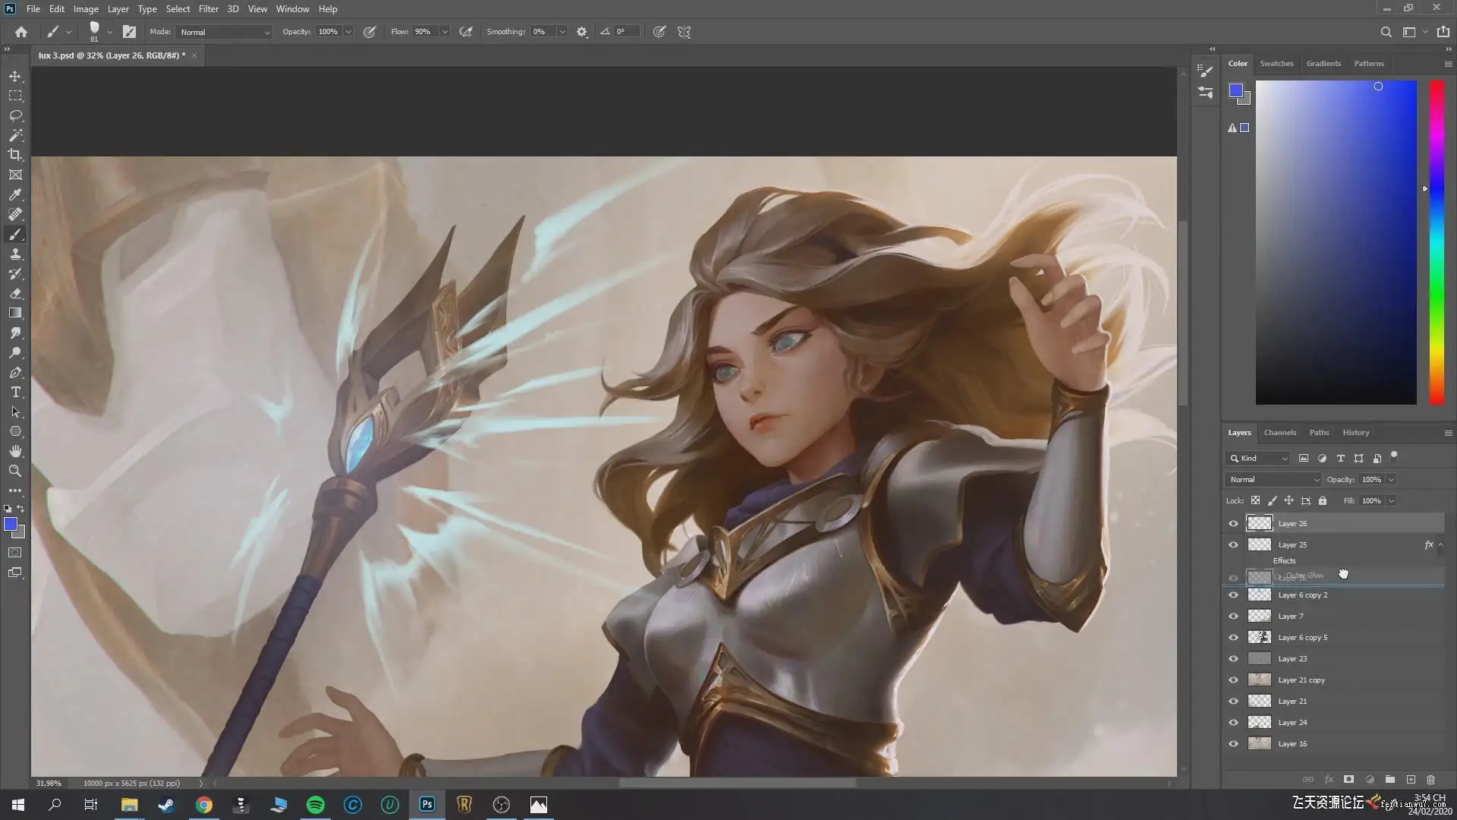
Task: Open the Swatches panel tab
Action: coord(1276,64)
